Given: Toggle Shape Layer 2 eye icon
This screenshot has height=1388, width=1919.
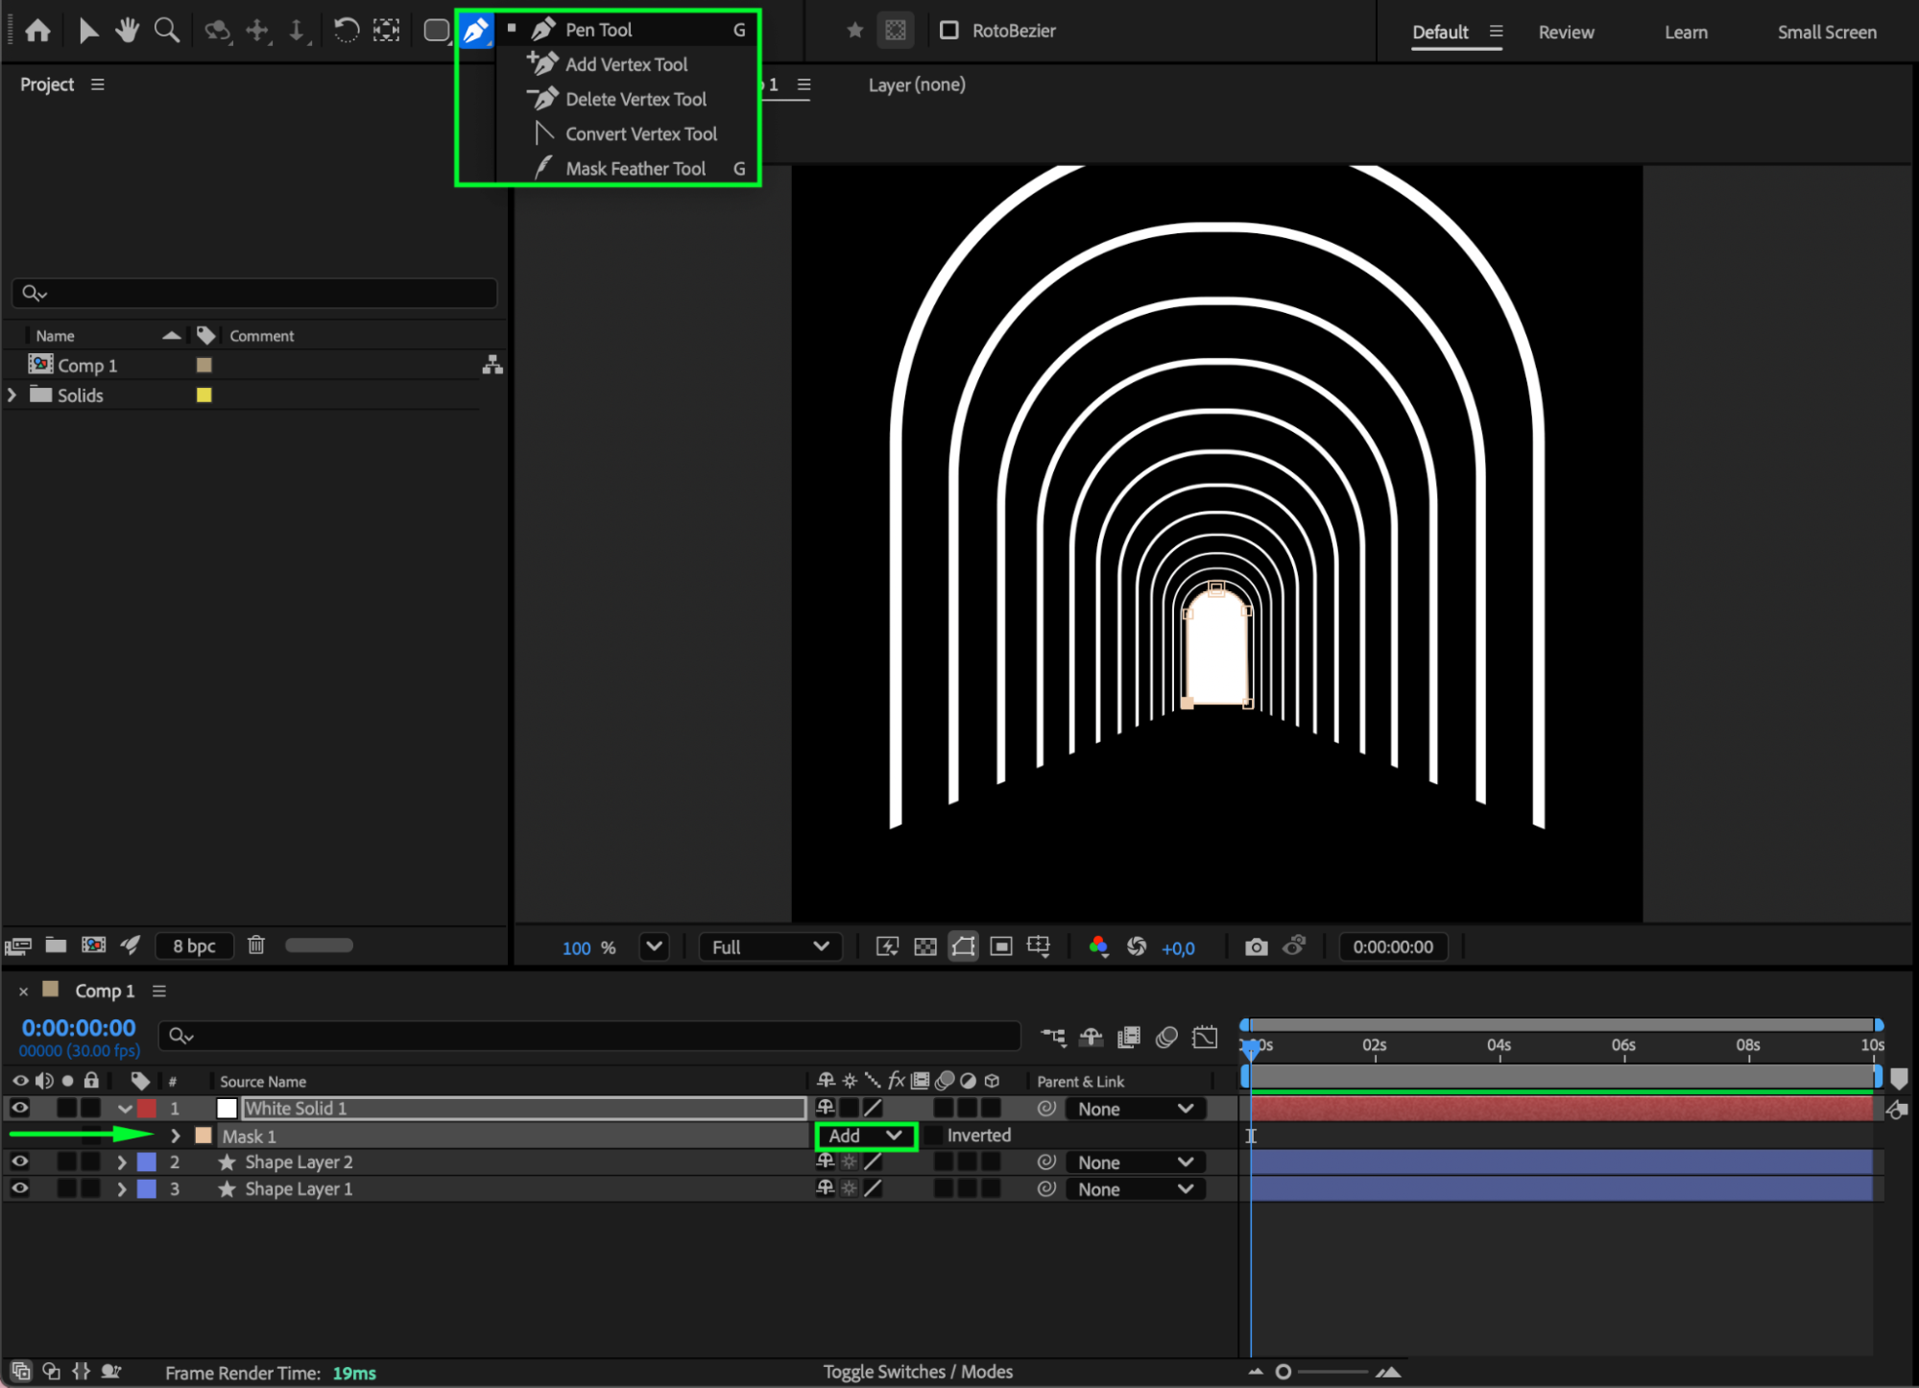Looking at the screenshot, I should point(19,1161).
